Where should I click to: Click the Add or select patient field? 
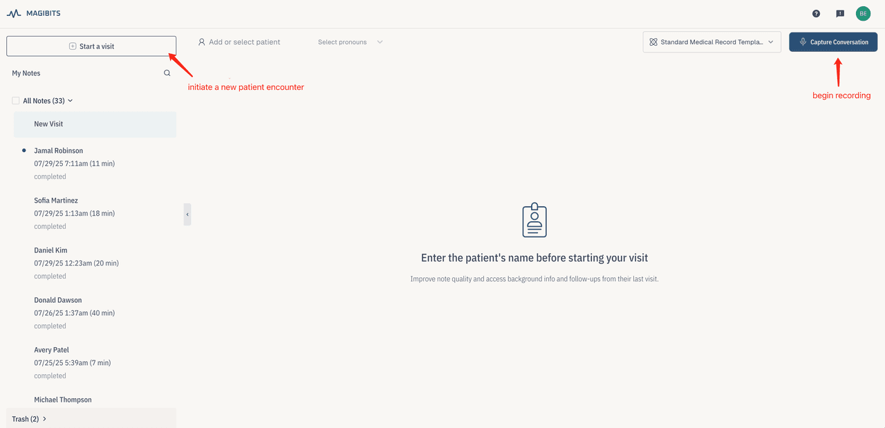[245, 41]
